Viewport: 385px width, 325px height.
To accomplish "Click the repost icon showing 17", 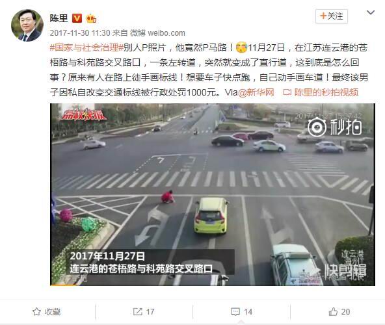I will coord(137,312).
